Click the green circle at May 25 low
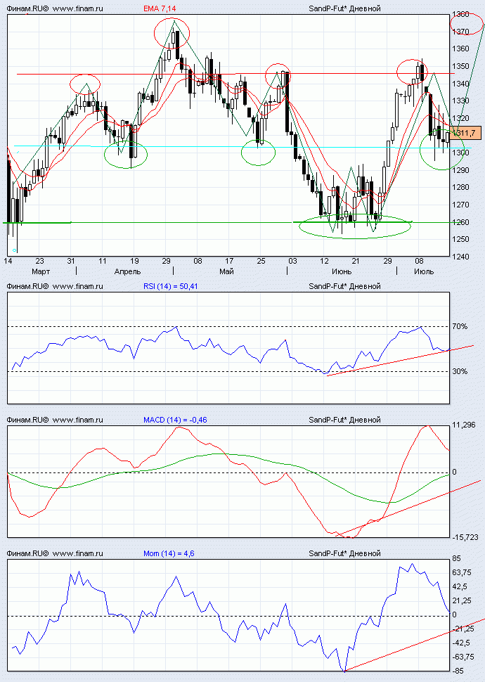Image resolution: width=485 pixels, height=682 pixels. [x=259, y=153]
